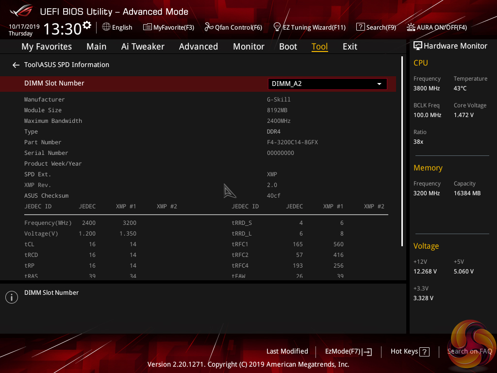Open the MyFavorite(F3) list icon

point(148,27)
